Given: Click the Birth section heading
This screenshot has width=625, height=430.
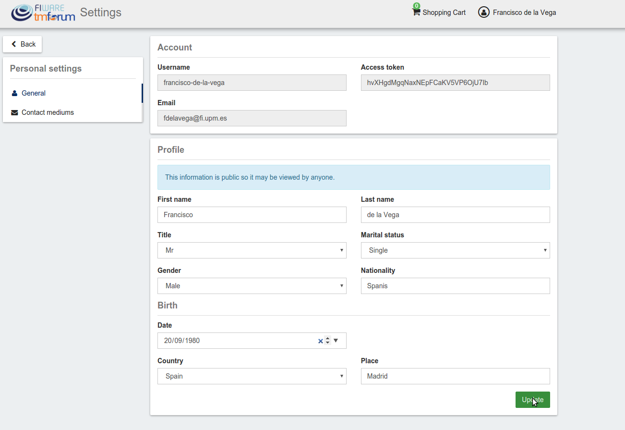Looking at the screenshot, I should 168,306.
